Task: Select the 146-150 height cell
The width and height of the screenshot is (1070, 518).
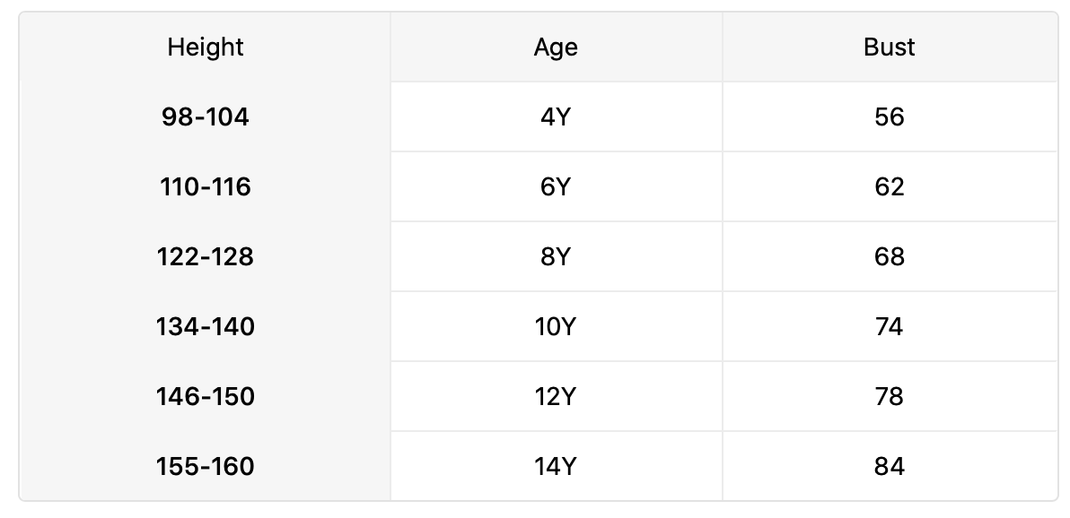Action: click(206, 397)
